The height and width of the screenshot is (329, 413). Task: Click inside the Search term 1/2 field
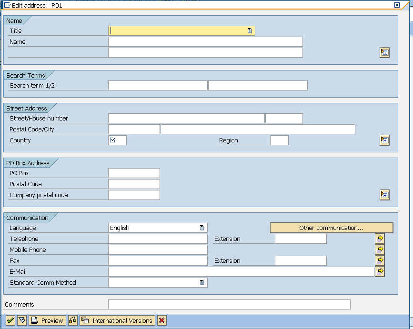coord(157,85)
